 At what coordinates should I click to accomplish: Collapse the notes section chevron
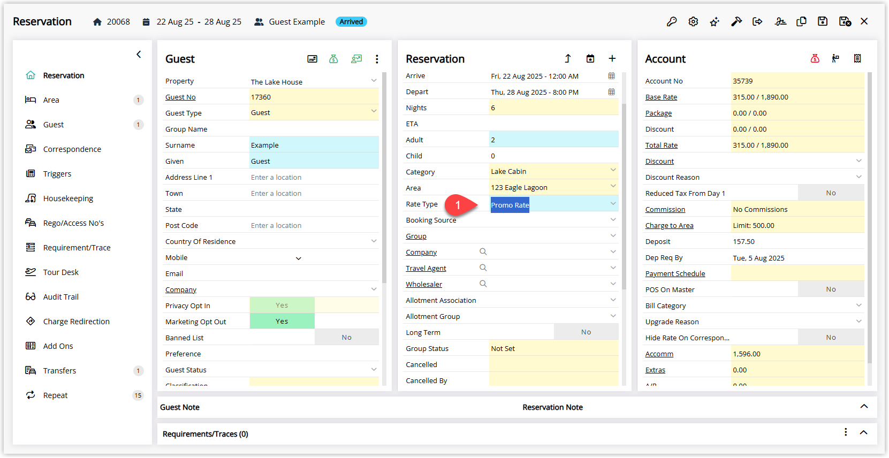pyautogui.click(x=864, y=407)
